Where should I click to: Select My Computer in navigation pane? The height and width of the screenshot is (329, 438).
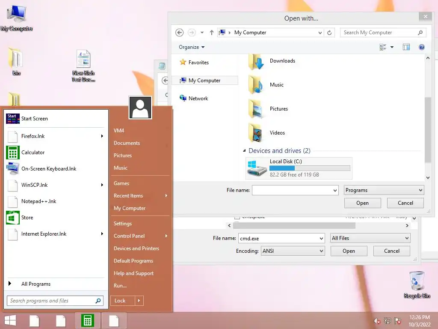point(204,80)
